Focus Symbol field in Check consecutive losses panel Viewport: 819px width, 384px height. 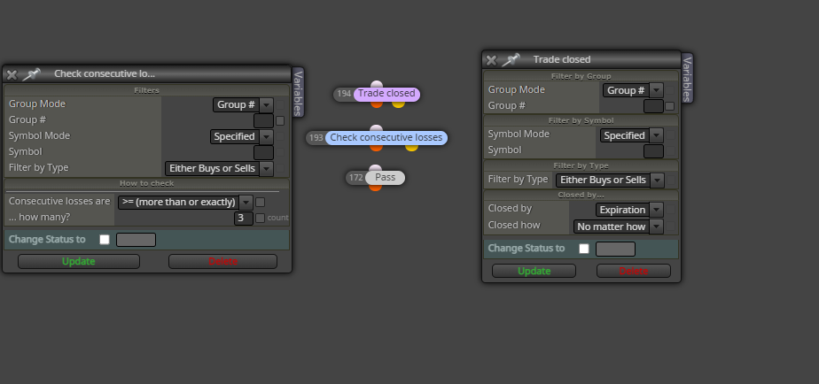[x=263, y=153]
